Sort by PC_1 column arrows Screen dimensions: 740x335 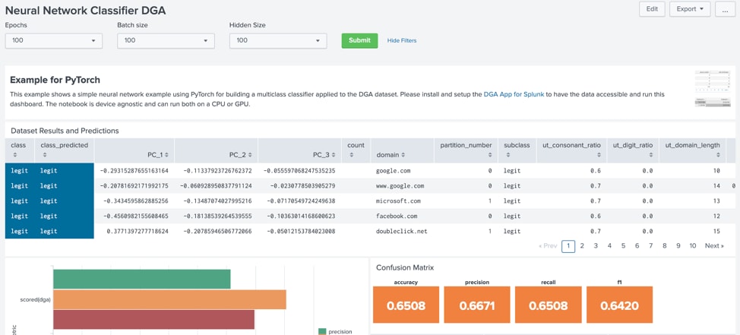point(166,155)
